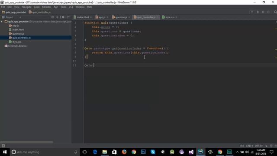Click the Cortana microphone icon

pos(76,152)
